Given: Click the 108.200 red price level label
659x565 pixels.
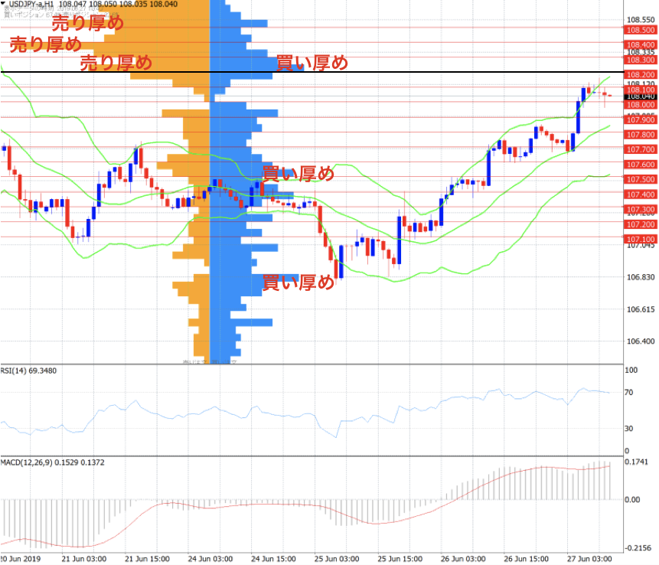Looking at the screenshot, I should pos(641,74).
